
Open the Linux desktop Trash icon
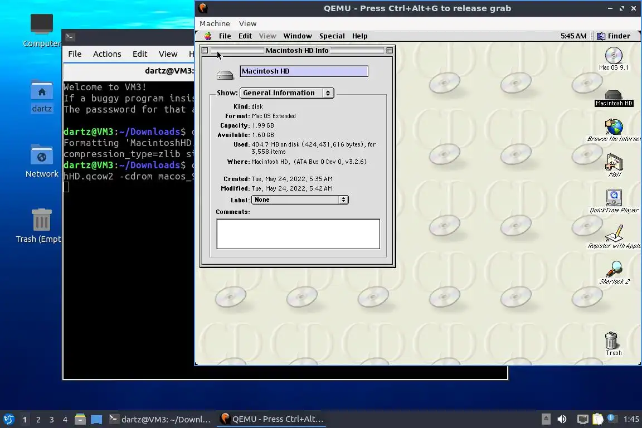point(42,220)
